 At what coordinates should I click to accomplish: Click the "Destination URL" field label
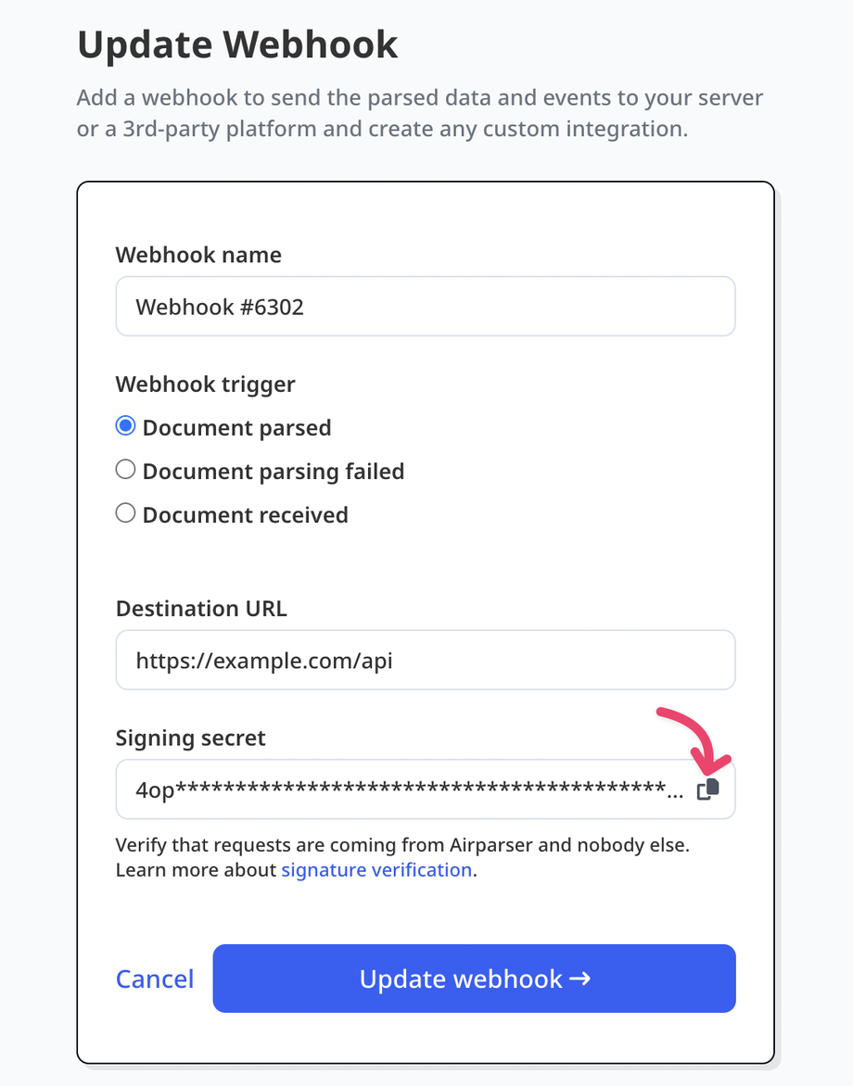pos(201,609)
